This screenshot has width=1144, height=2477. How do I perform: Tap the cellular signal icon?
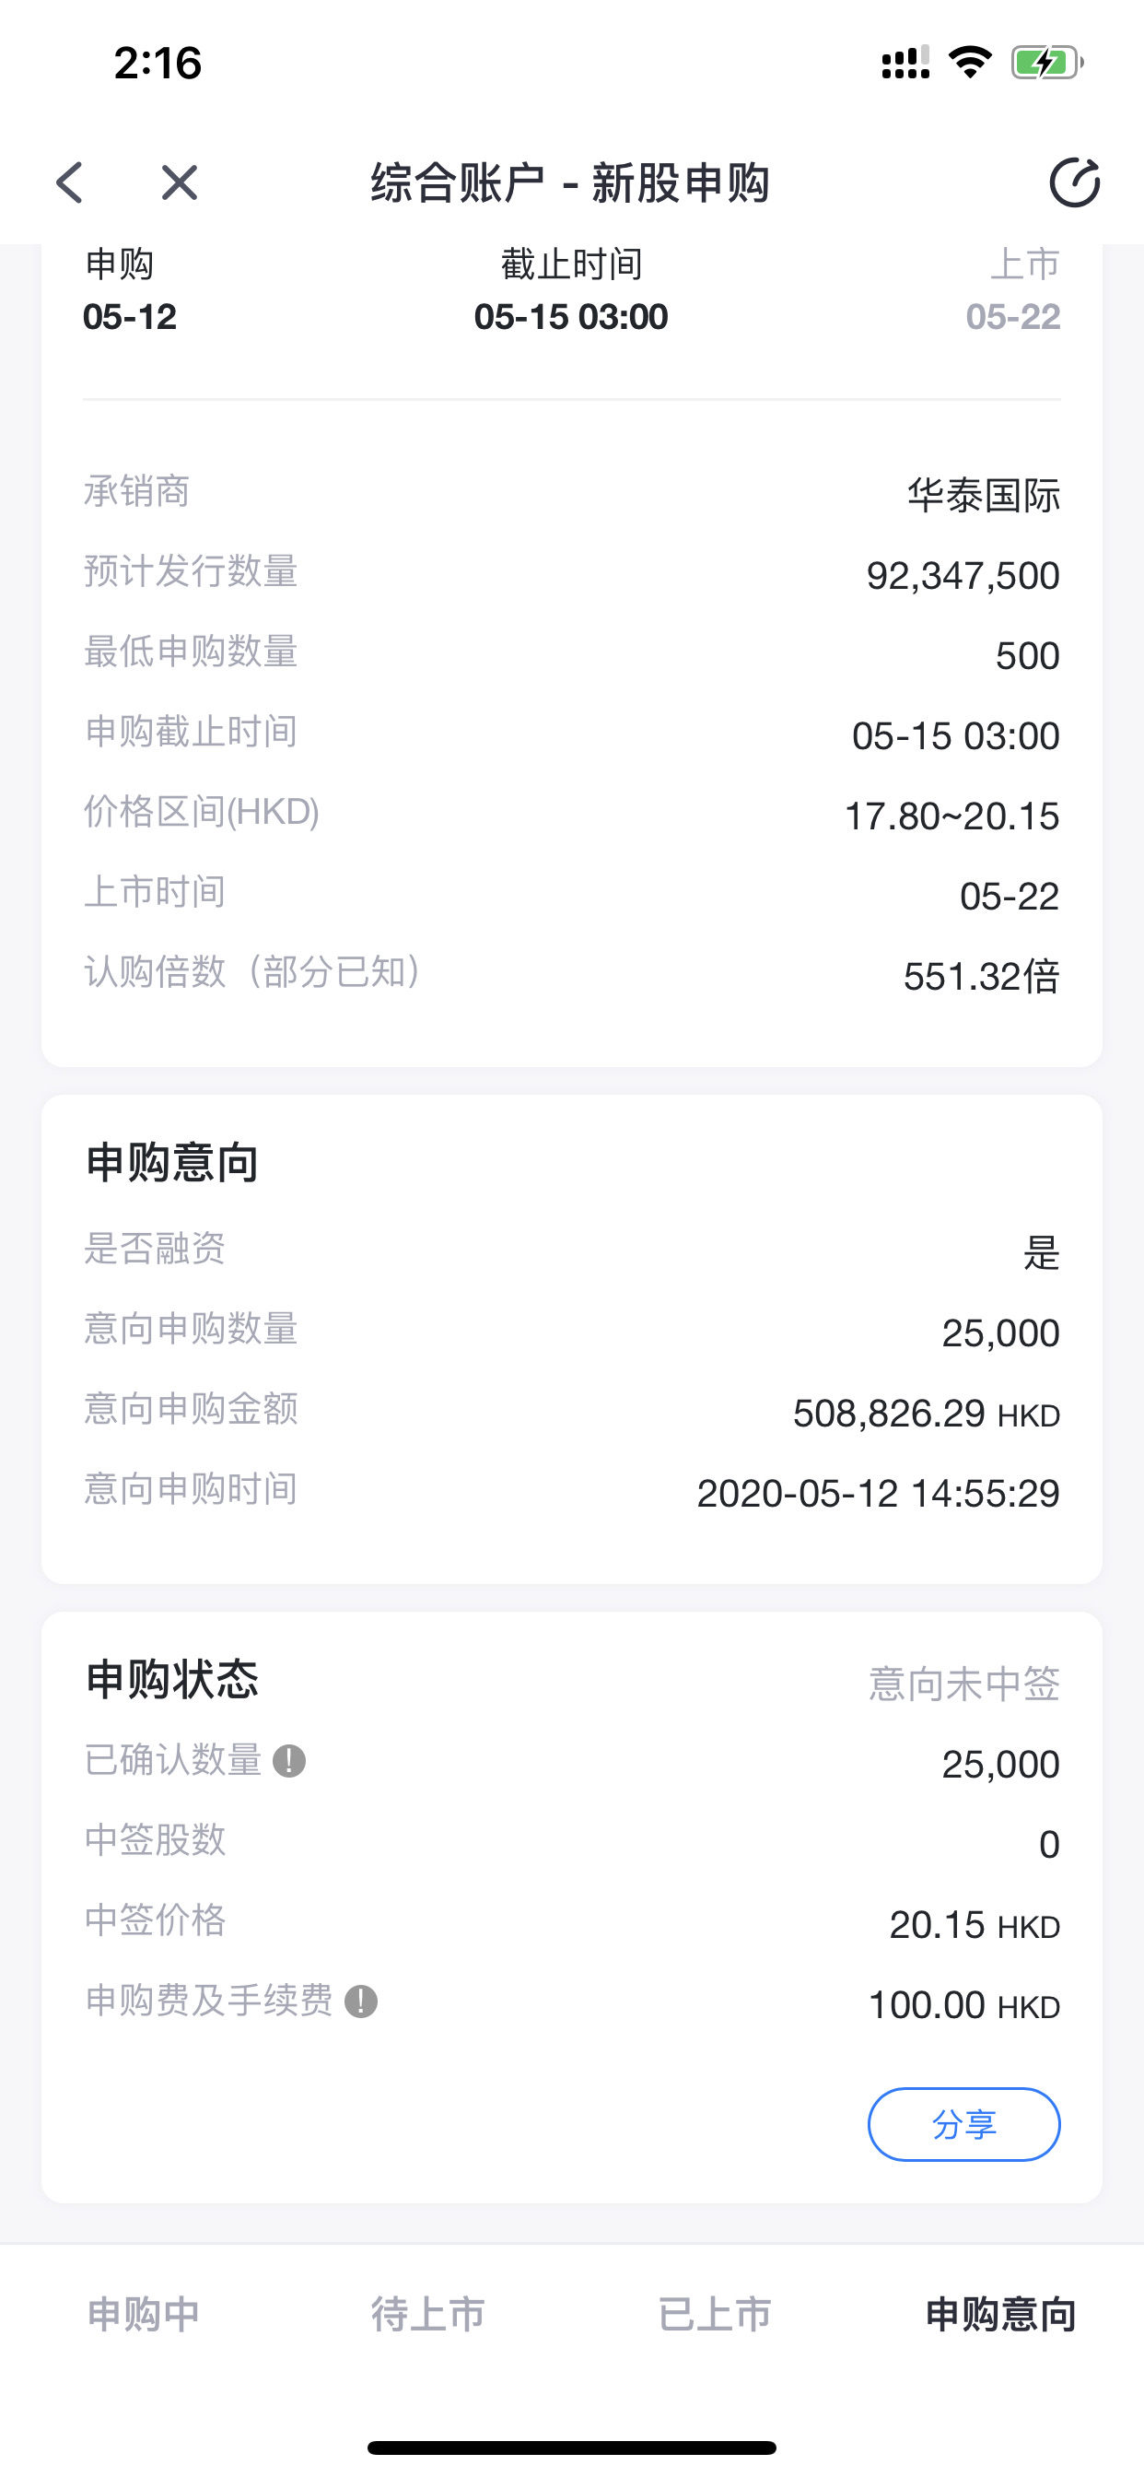pyautogui.click(x=905, y=64)
